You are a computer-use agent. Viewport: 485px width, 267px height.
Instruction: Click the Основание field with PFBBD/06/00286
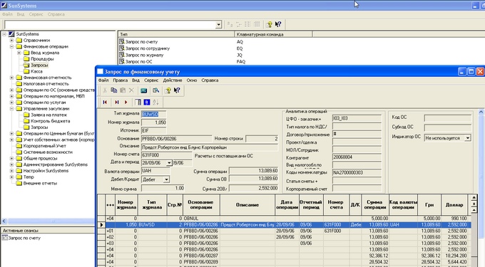[x=177, y=139]
